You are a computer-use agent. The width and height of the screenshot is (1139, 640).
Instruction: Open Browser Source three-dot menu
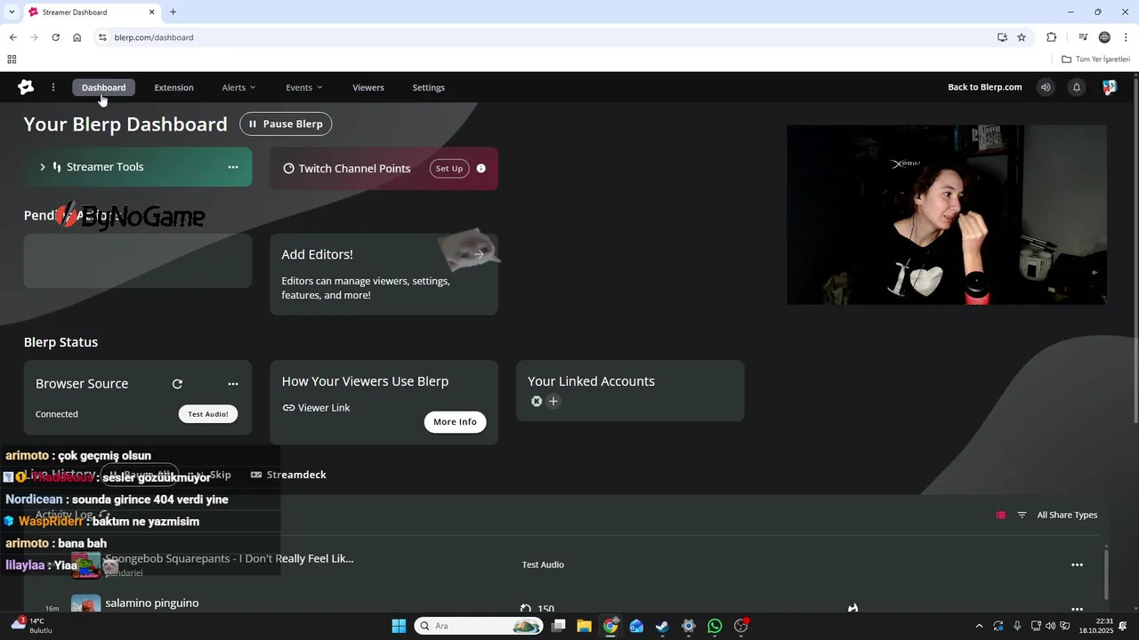point(233,384)
